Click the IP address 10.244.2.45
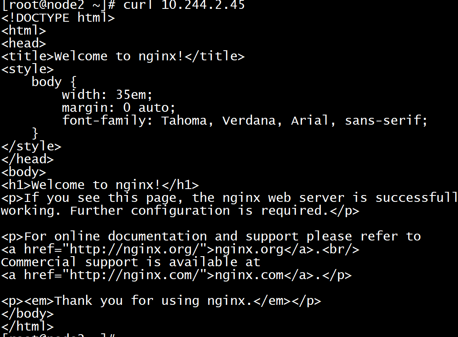This screenshot has width=458, height=337. (203, 5)
